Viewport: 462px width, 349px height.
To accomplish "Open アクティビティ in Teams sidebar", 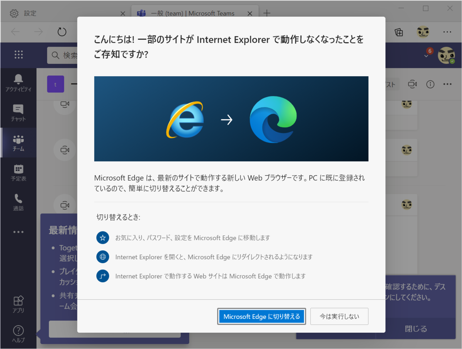I will pos(18,83).
